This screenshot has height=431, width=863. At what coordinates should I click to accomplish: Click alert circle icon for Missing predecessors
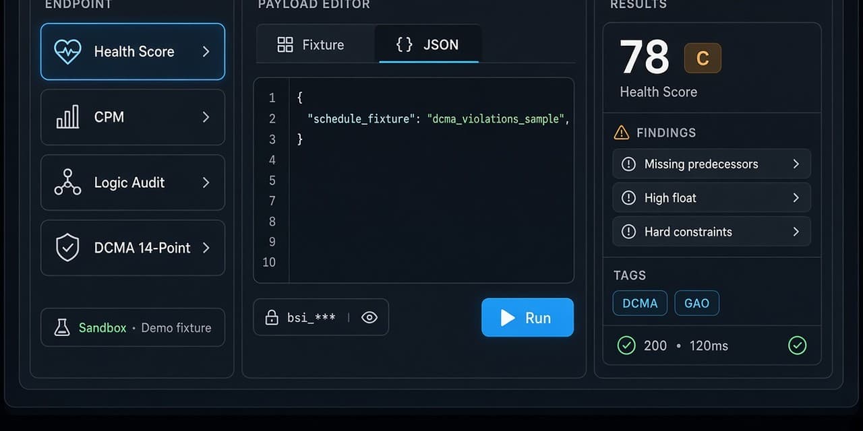628,164
